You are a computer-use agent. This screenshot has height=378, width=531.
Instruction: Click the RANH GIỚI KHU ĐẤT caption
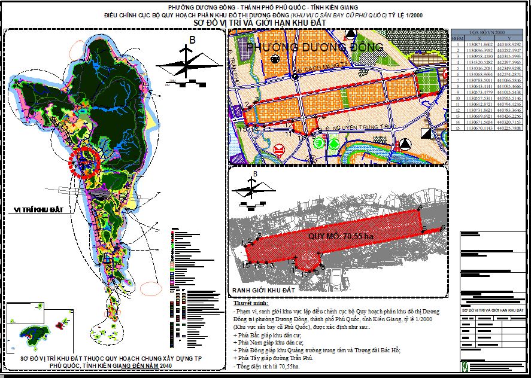coord(263,290)
